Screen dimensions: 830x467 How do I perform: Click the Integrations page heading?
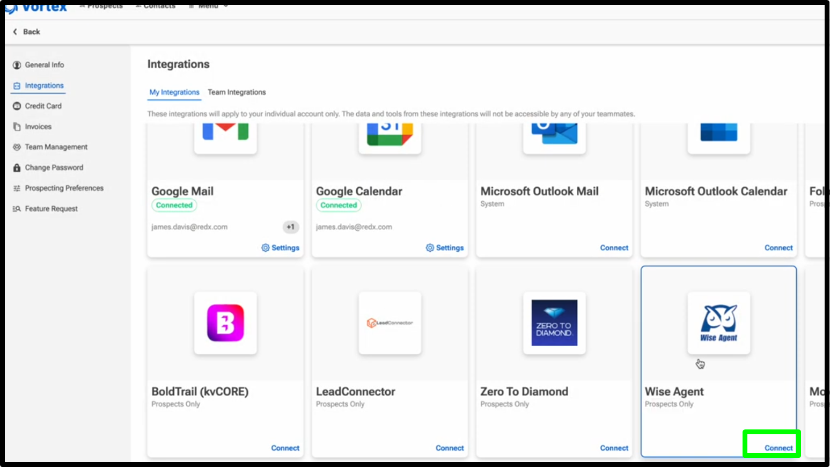[x=179, y=64]
